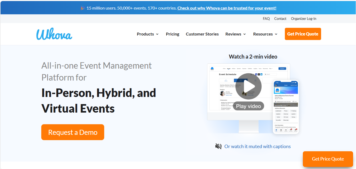Click Pricing in the top navigation
Viewport: 356px width, 169px height.
click(172, 34)
